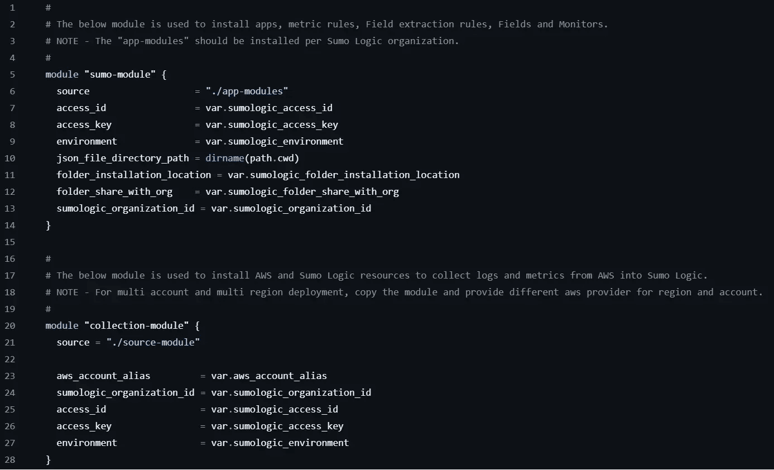This screenshot has height=470, width=774.
Task: Click the folder_installation_location attribute name
Action: (x=134, y=175)
